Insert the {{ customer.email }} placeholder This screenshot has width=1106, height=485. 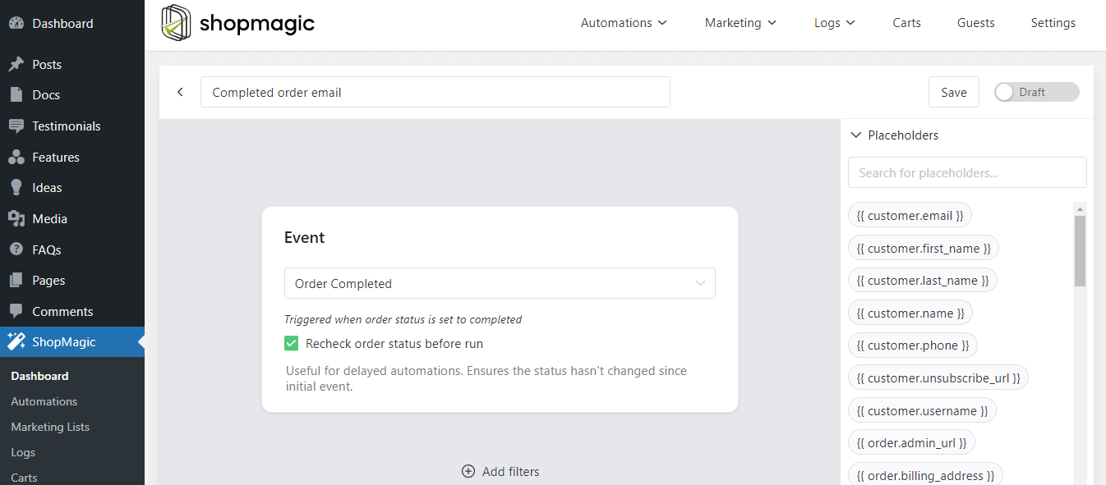tap(910, 215)
